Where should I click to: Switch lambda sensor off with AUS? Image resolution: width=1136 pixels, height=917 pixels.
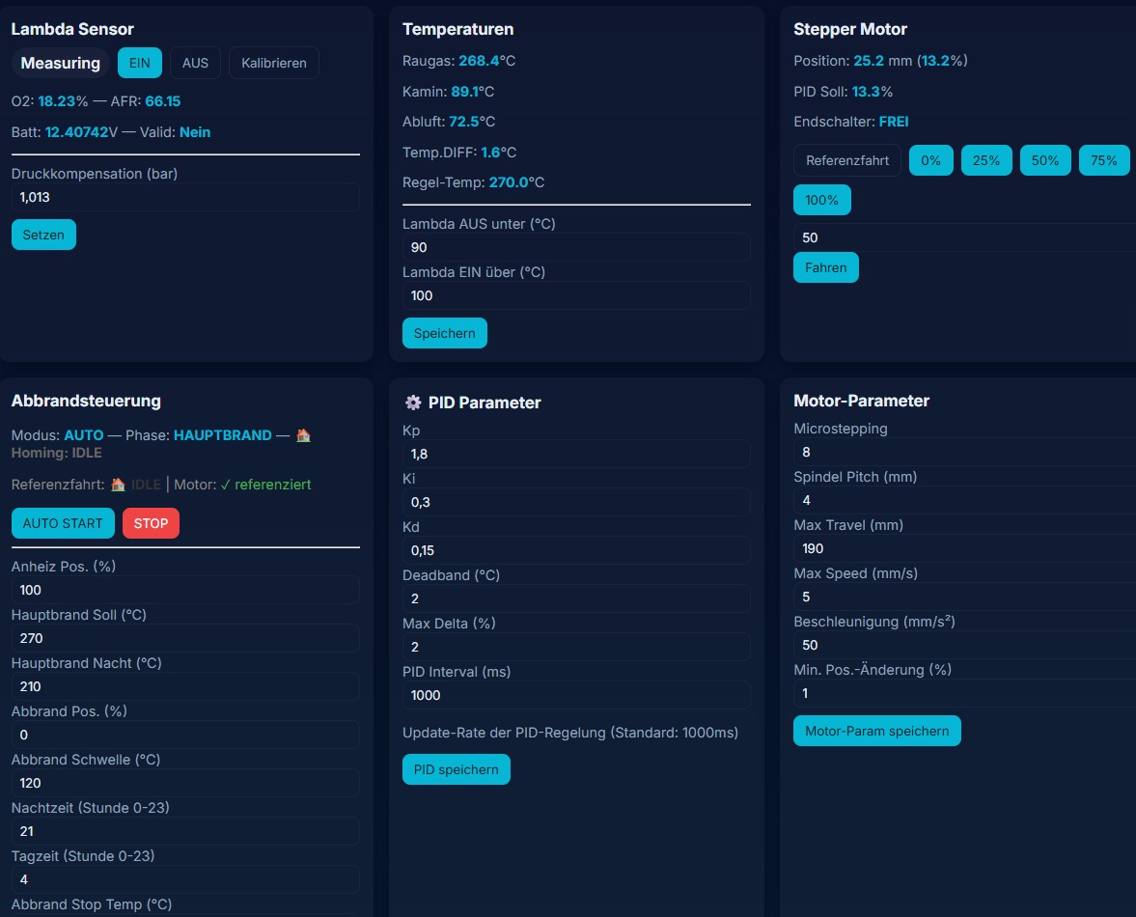coord(195,63)
